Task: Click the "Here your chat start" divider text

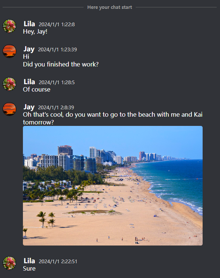Action: point(110,7)
